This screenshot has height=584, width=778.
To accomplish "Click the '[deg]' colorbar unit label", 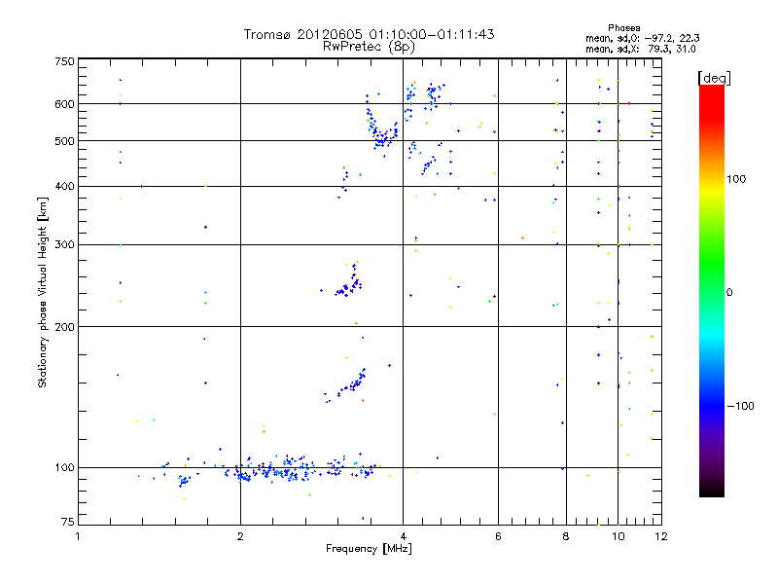I will click(714, 78).
